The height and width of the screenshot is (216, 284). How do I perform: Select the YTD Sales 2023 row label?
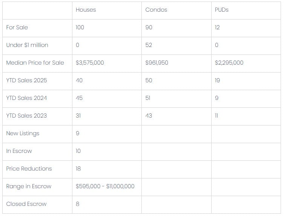pos(26,116)
